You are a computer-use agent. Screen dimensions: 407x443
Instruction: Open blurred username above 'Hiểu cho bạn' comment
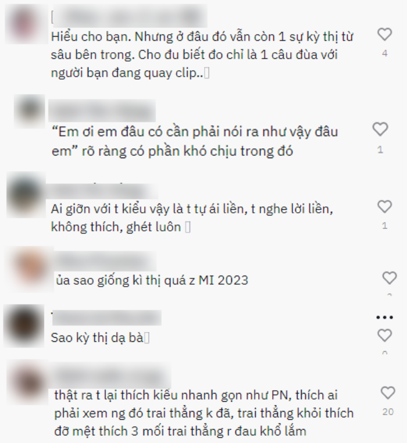coord(130,17)
